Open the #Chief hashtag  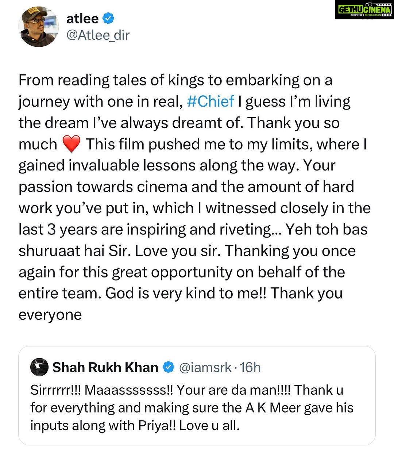210,101
